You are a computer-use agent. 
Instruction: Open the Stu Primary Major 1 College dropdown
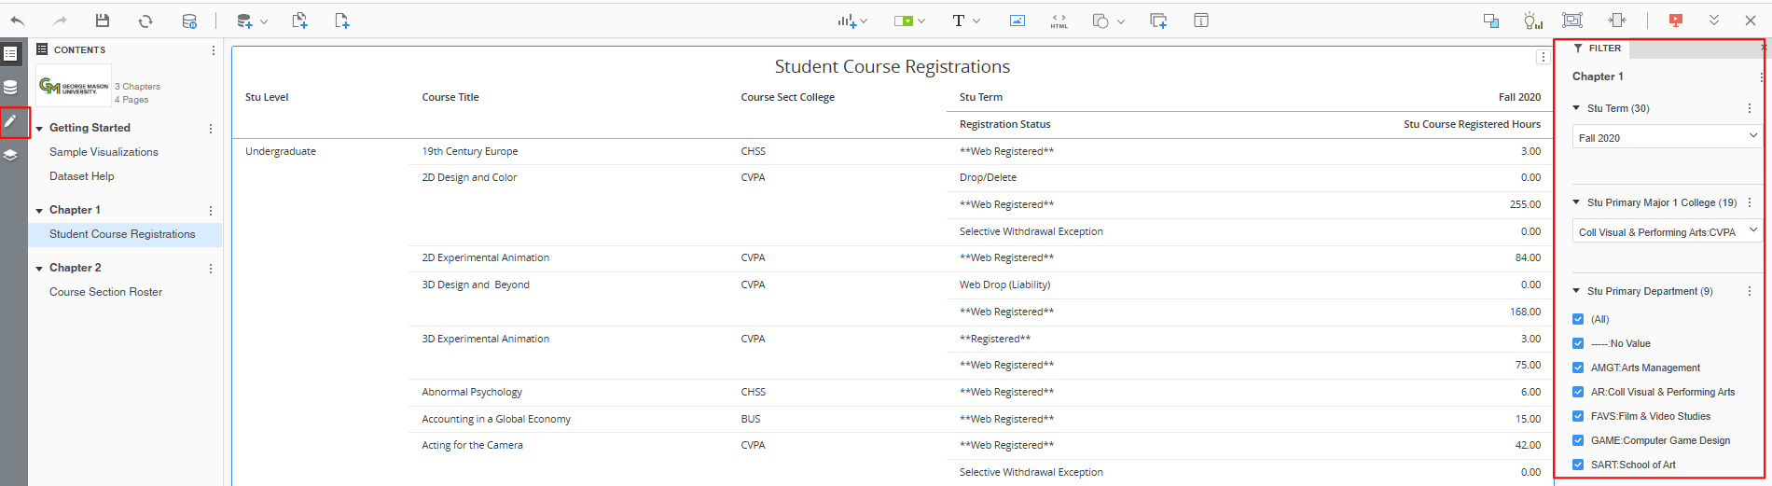[x=1666, y=231]
